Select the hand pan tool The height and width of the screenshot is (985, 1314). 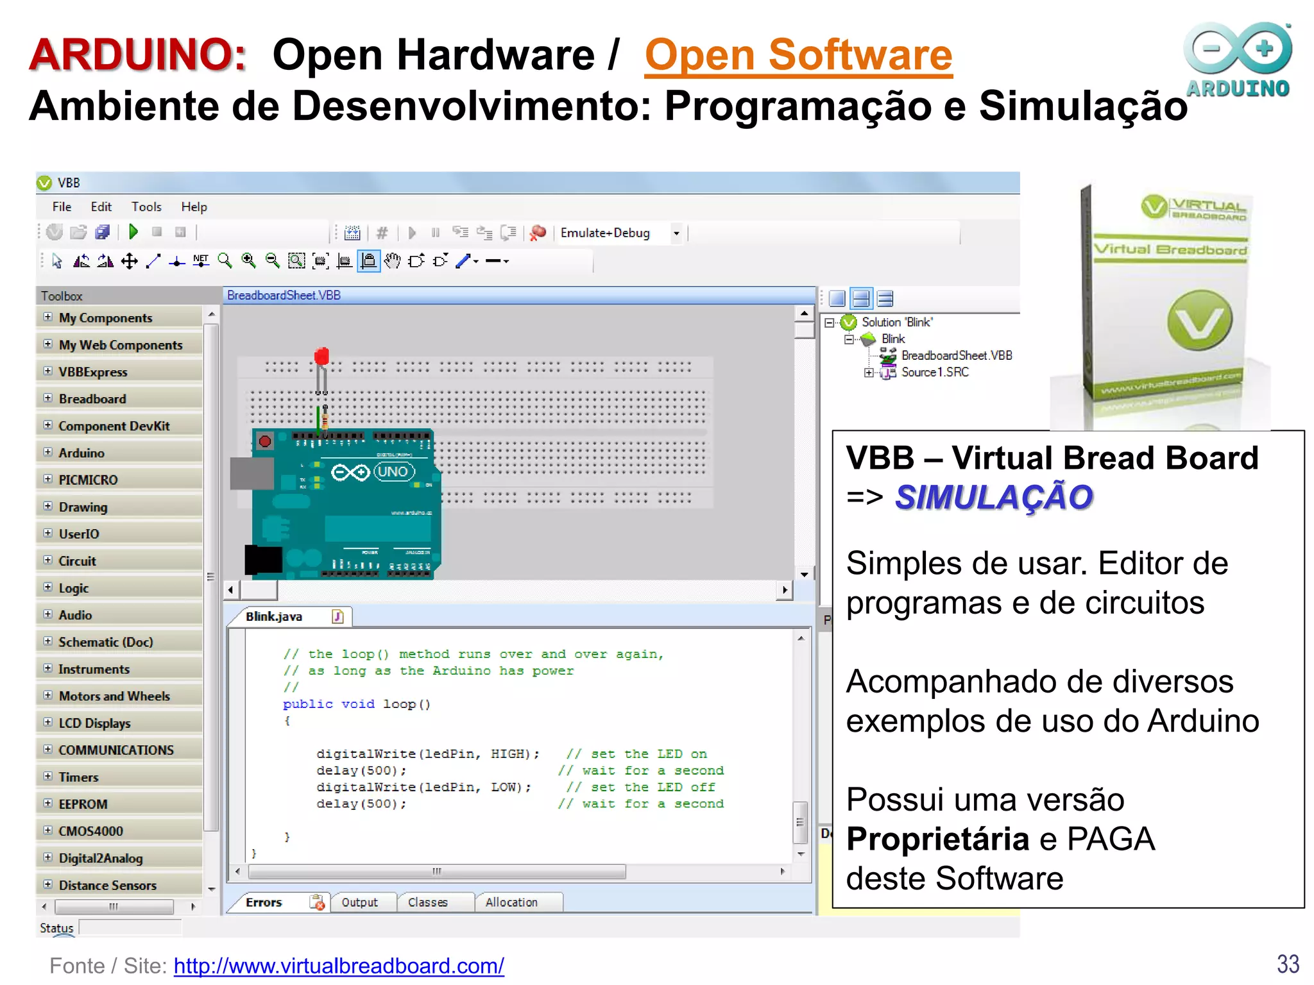393,261
